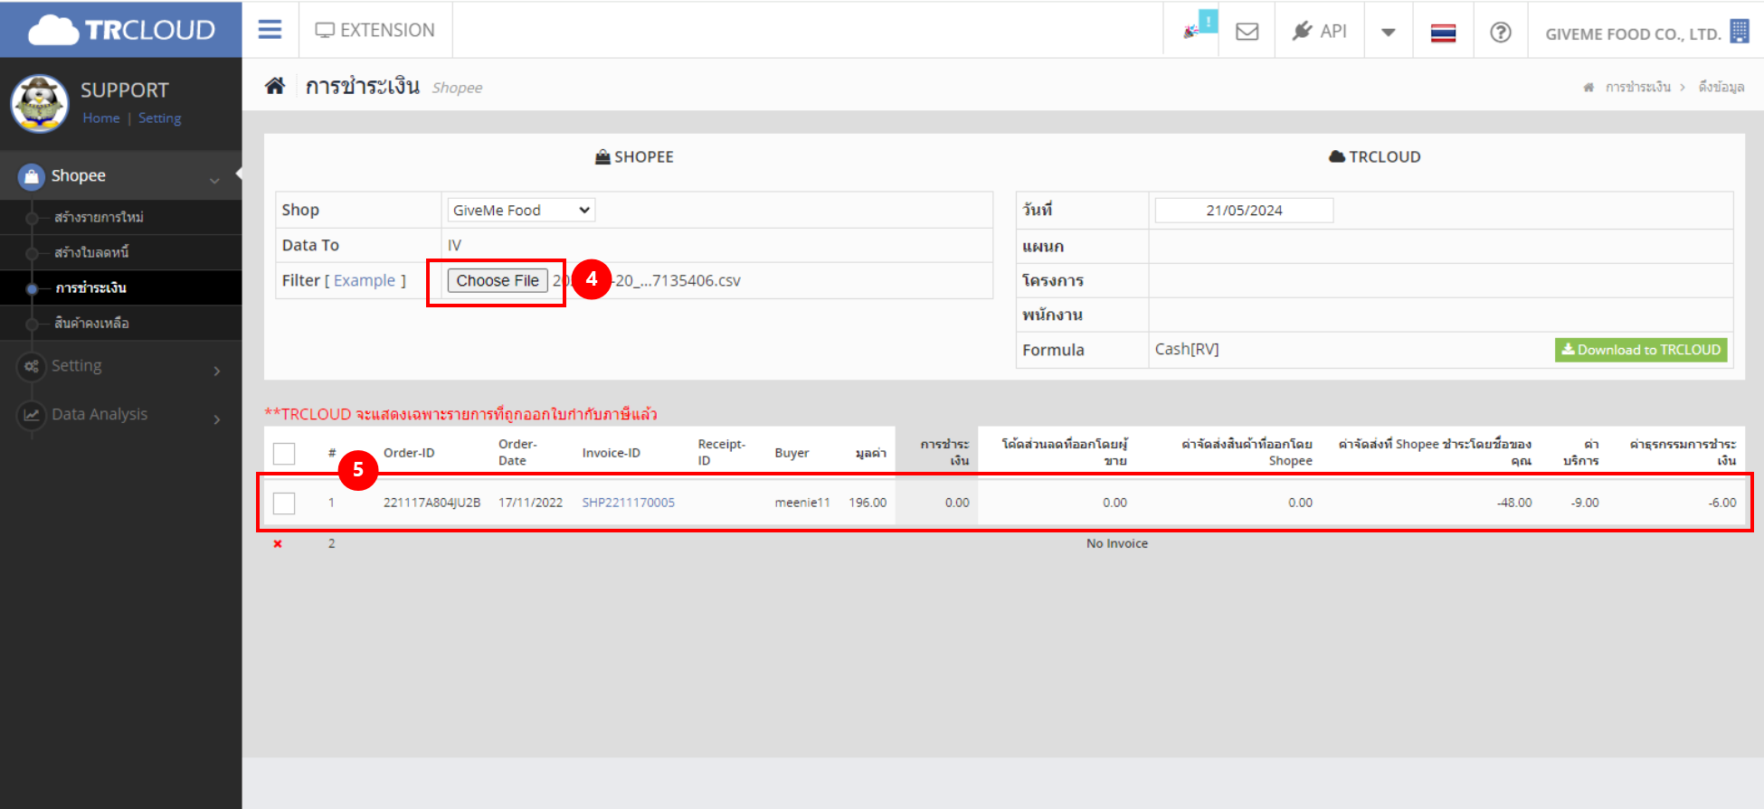Screen dimensions: 1764x809
Task: Click buyer name meenie11
Action: [802, 503]
